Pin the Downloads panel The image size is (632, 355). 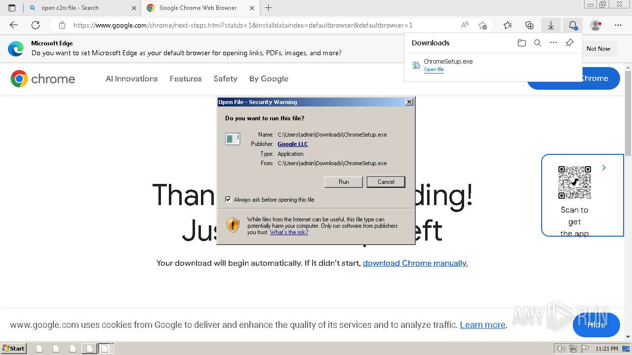[569, 43]
